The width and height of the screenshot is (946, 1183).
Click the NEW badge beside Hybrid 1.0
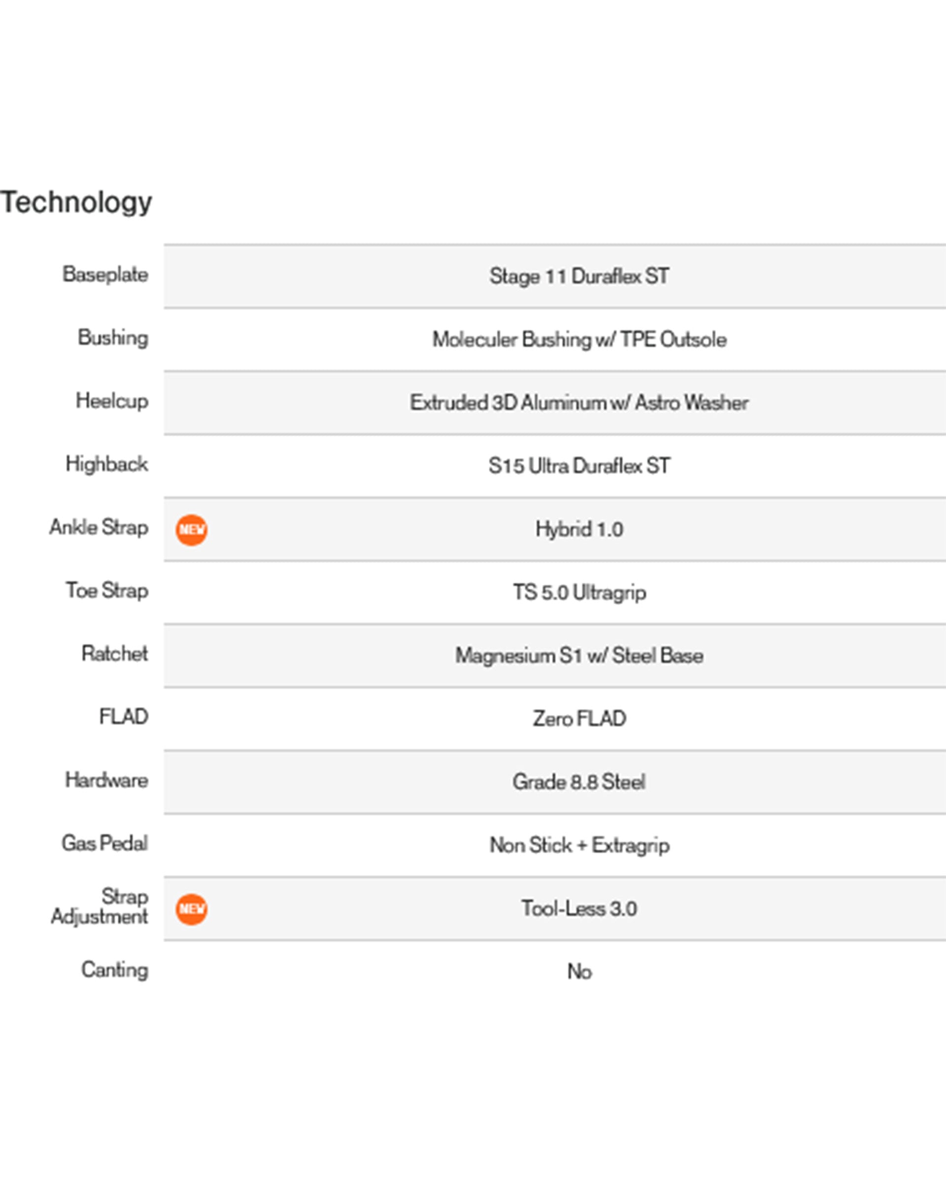point(191,529)
